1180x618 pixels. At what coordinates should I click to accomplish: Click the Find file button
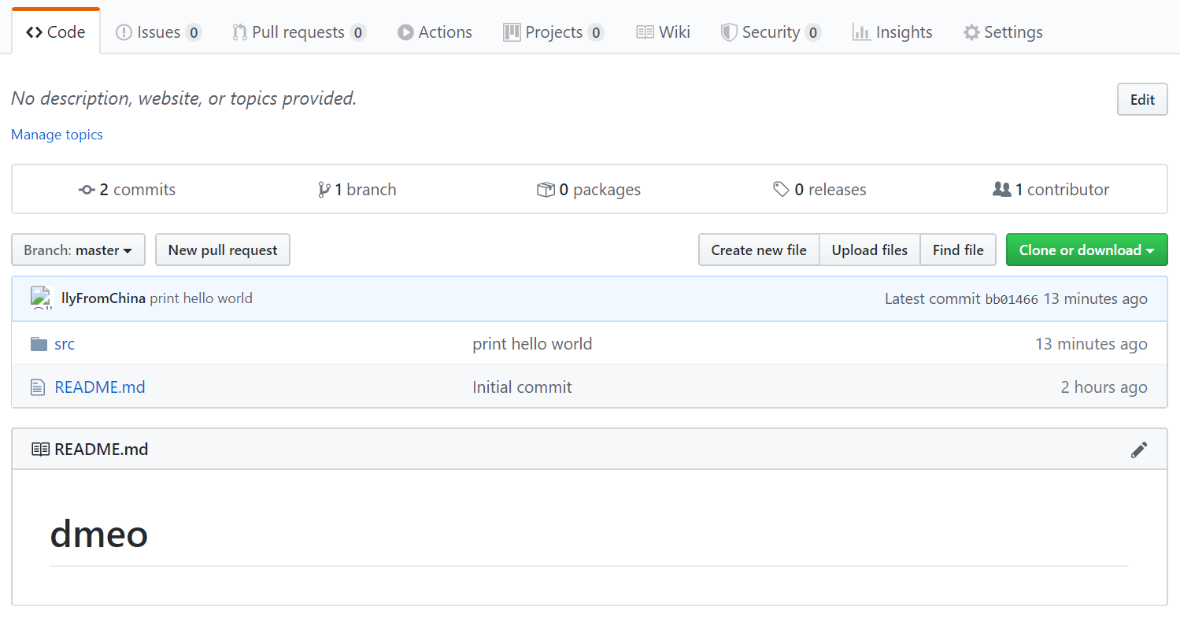coord(958,250)
